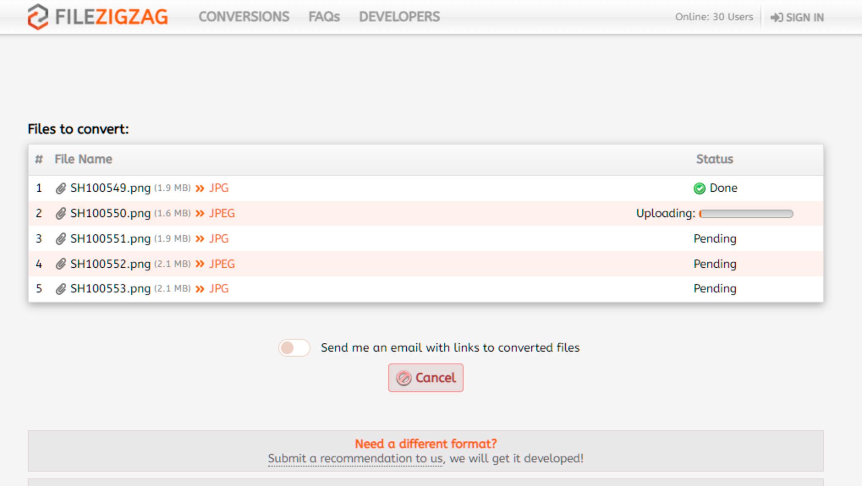Click the attachment icon next to SH100551.png
This screenshot has width=862, height=486.
[60, 238]
